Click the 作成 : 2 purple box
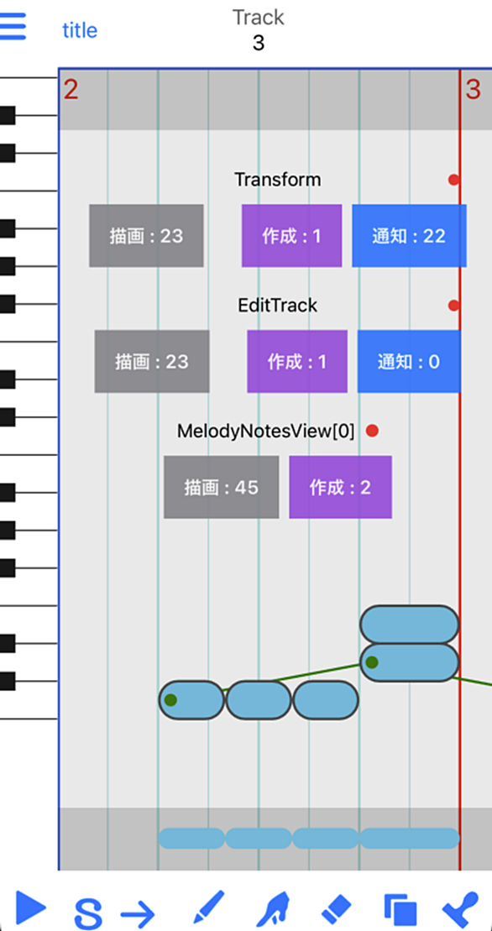 coord(340,487)
